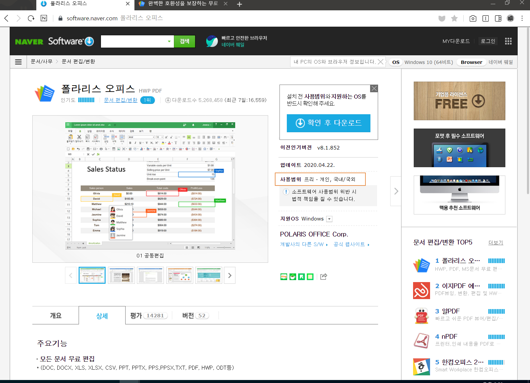Click the 로그인 button
This screenshot has width=530, height=383.
coord(488,41)
